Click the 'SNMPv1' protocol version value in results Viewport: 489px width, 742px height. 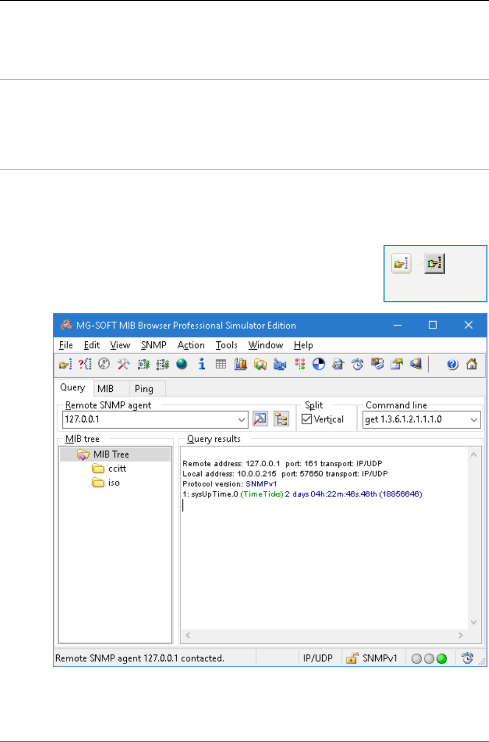tap(261, 484)
